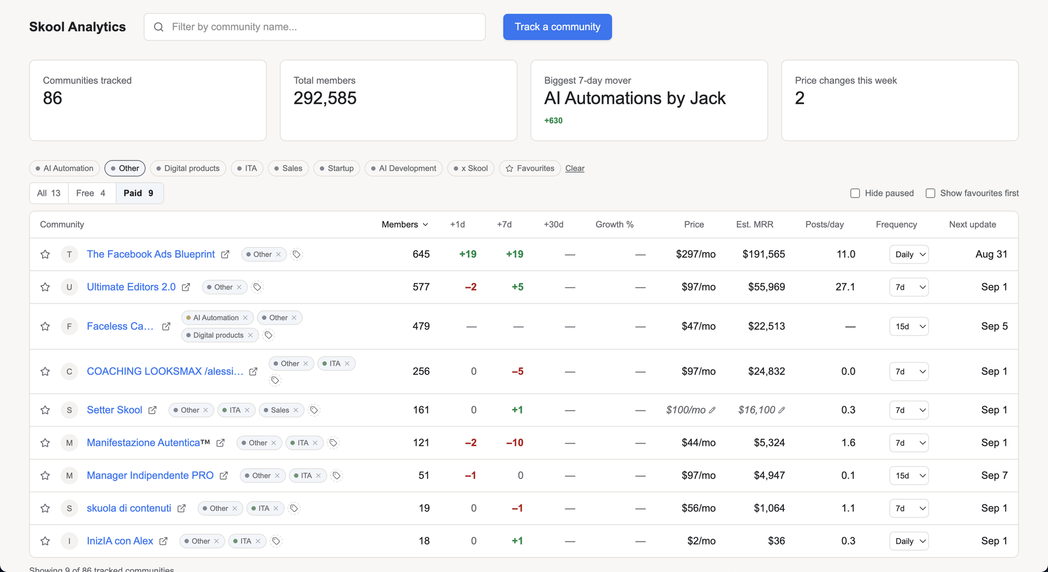Add tag icon in Setter Skool row
The image size is (1048, 572).
pos(314,410)
